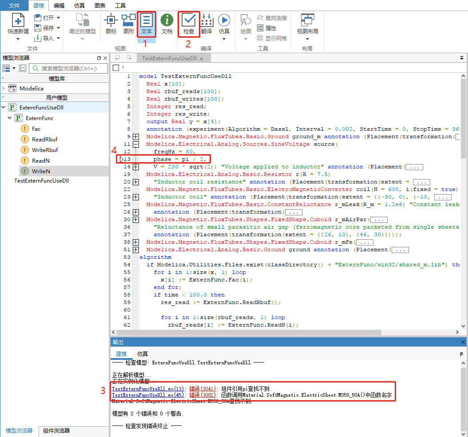
Task: Collapse the code block at line 11
Action: [136, 144]
